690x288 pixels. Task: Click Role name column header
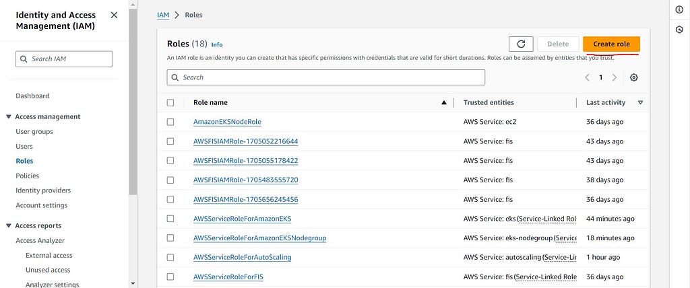tap(210, 102)
